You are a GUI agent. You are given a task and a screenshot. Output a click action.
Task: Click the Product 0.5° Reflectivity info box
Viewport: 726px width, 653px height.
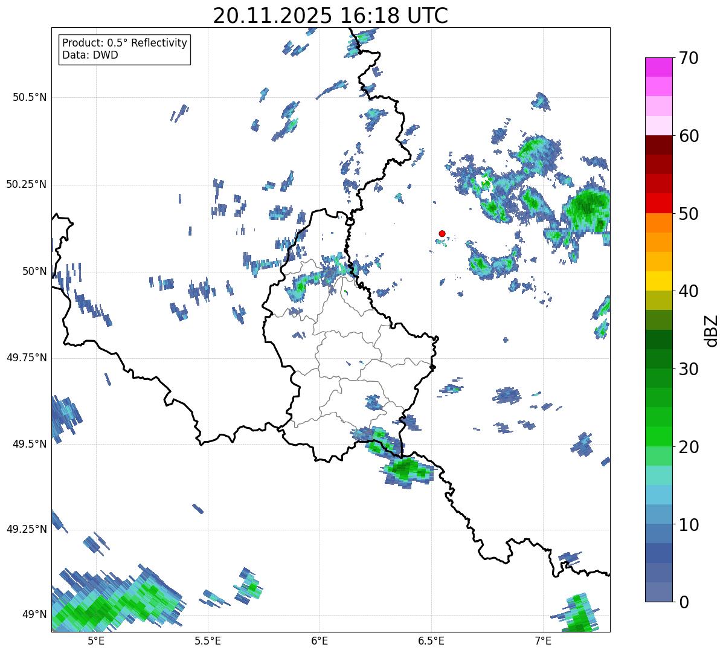coord(124,50)
